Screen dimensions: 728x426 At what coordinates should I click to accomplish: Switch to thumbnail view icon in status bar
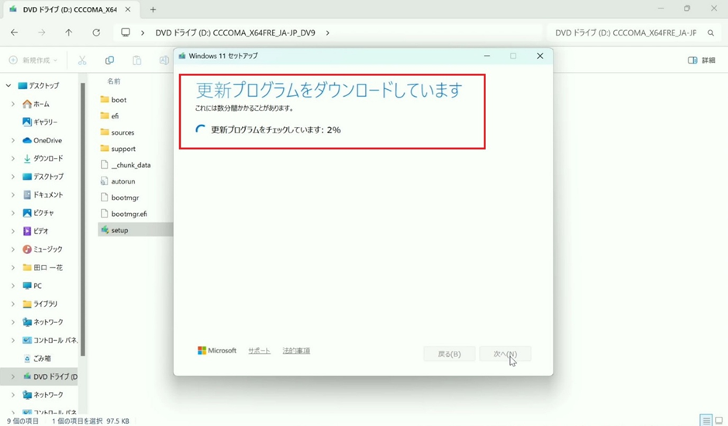pos(719,421)
